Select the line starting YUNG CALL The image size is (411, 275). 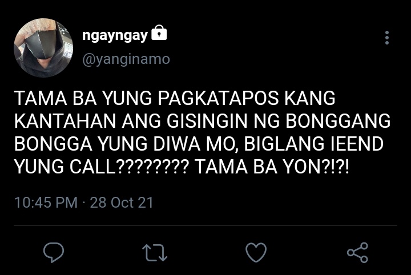coord(182,167)
